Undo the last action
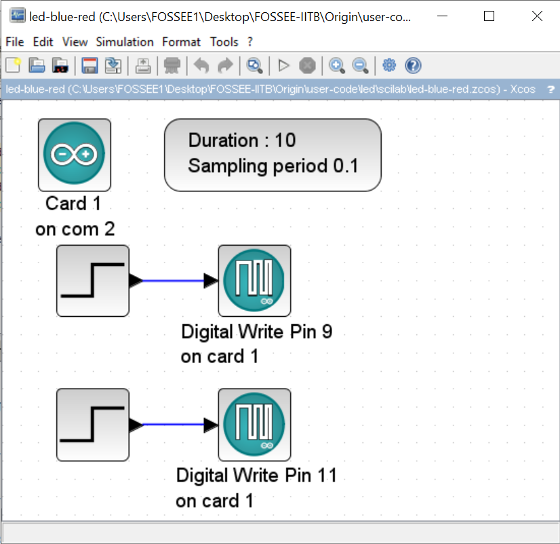 point(201,66)
